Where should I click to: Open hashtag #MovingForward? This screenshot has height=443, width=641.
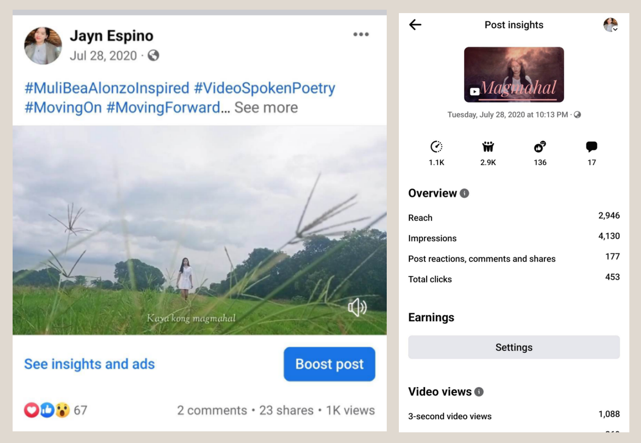tap(164, 107)
